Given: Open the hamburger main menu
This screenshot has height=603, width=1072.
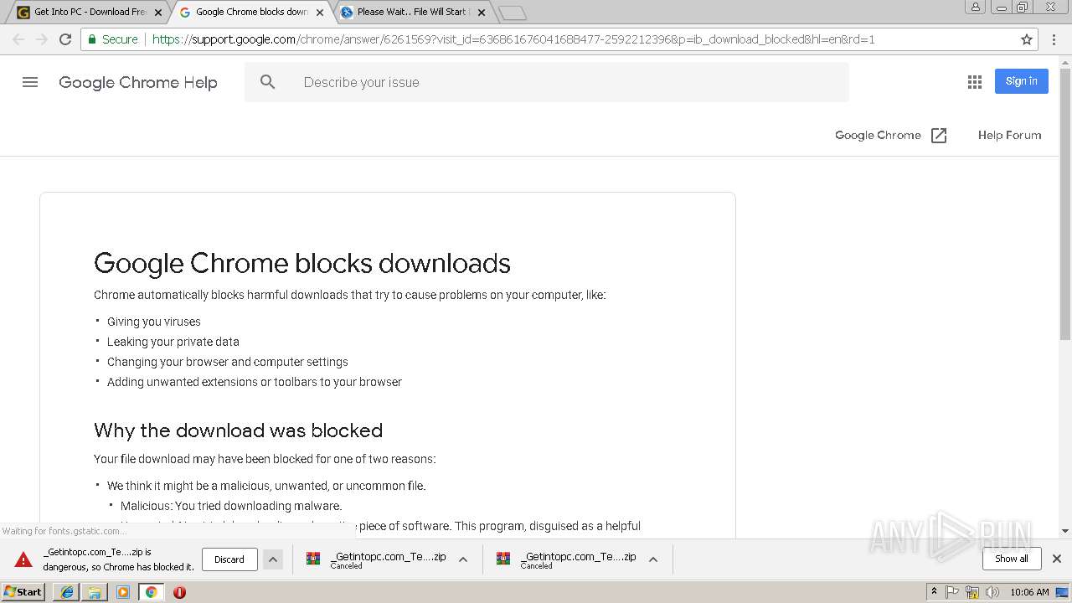Looking at the screenshot, I should tap(30, 82).
